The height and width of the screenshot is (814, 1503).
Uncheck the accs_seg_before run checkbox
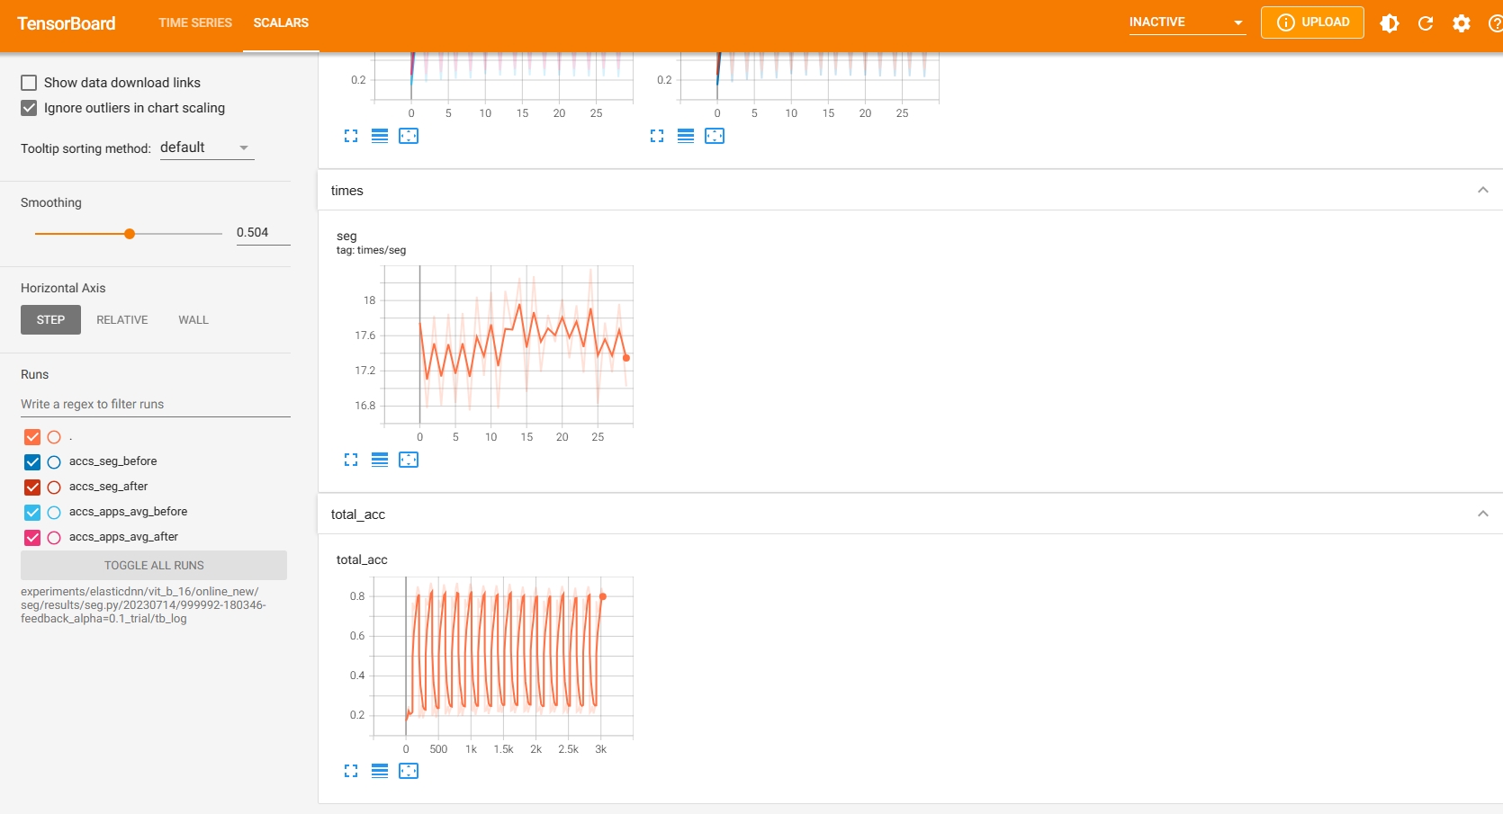[x=32, y=461]
